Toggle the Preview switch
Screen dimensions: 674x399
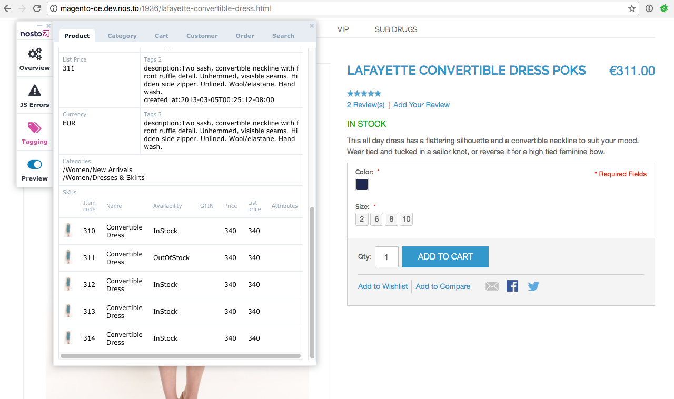[x=35, y=165]
